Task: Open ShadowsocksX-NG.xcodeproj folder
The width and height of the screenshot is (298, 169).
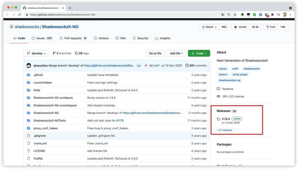Action: click(53, 98)
